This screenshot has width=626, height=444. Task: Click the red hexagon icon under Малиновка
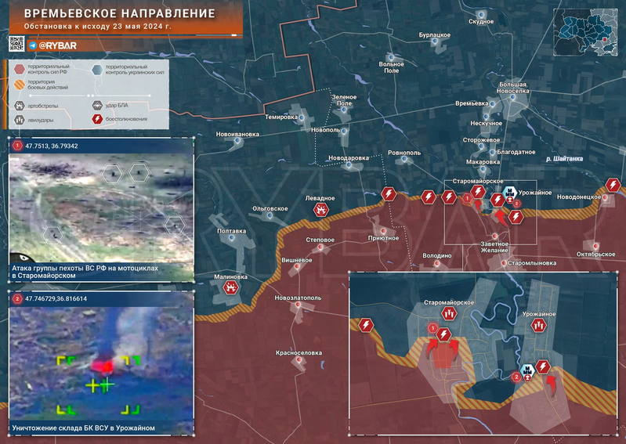tap(231, 288)
